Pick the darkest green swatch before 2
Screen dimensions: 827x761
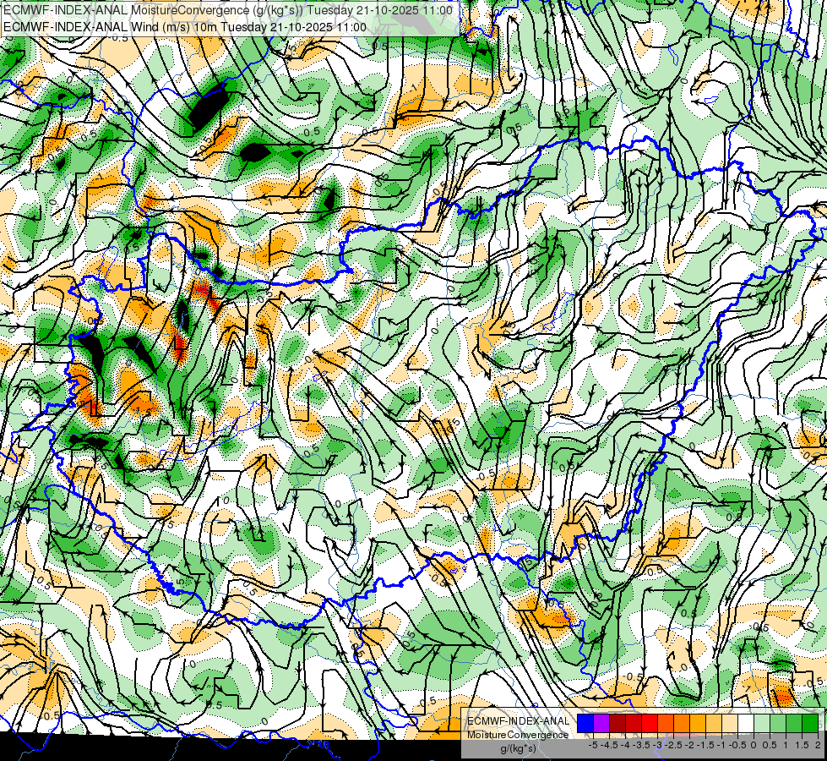(x=810, y=724)
